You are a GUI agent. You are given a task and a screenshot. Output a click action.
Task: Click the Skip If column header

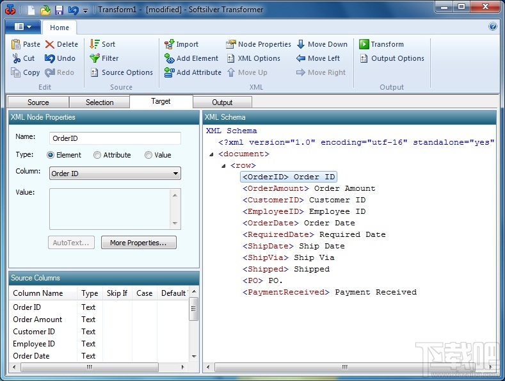click(117, 293)
